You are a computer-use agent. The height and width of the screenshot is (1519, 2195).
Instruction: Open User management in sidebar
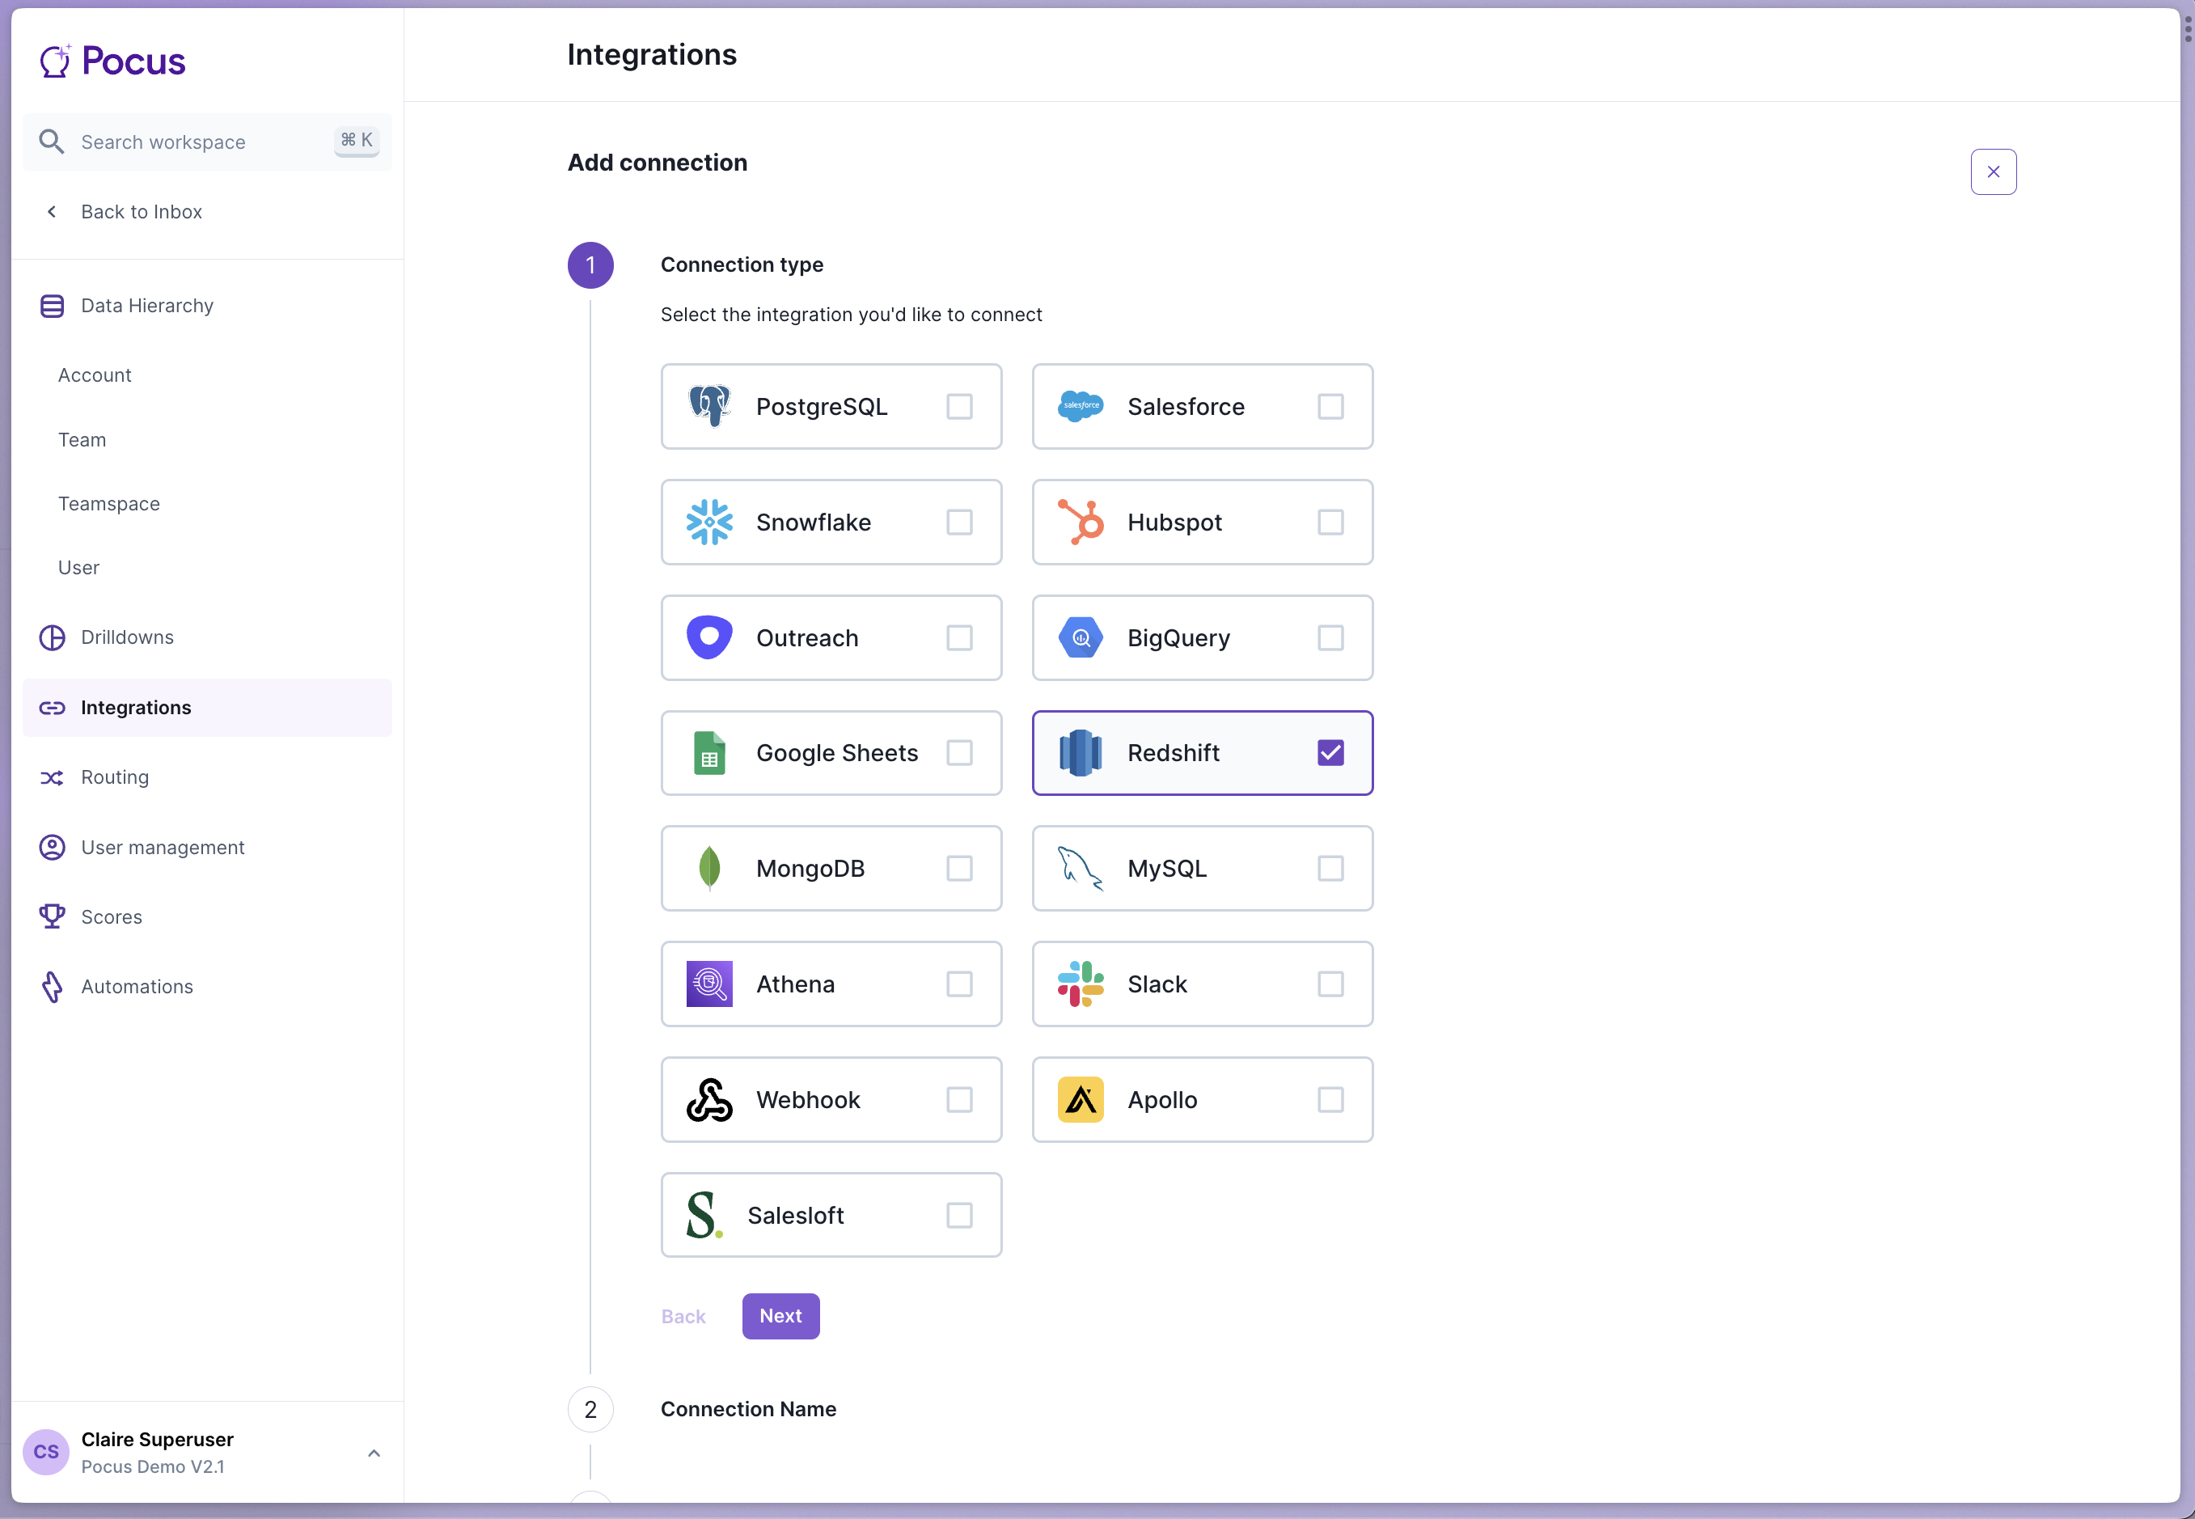pos(163,847)
